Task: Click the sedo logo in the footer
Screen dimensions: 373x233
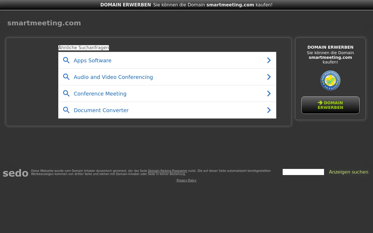Action: coord(15,173)
